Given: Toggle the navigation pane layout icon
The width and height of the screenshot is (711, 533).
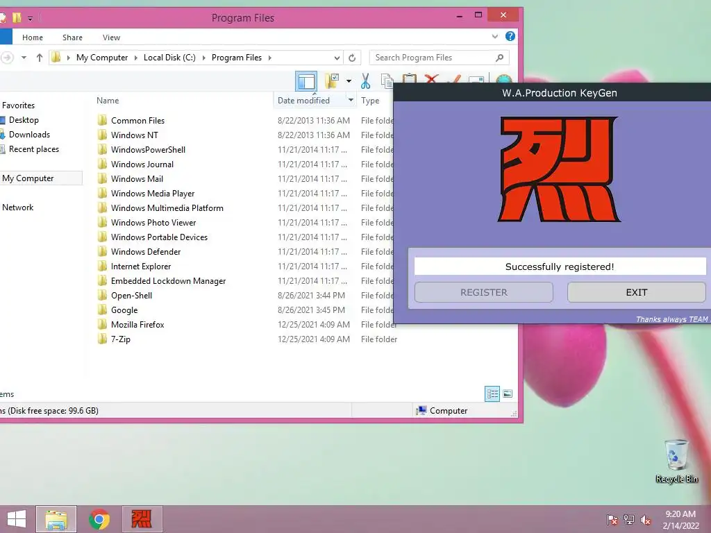Looking at the screenshot, I should pos(306,82).
